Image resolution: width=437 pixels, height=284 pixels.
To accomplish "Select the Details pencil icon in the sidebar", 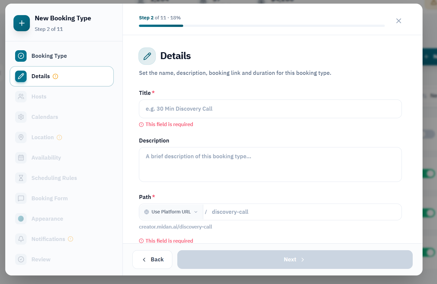I will [x=21, y=76].
